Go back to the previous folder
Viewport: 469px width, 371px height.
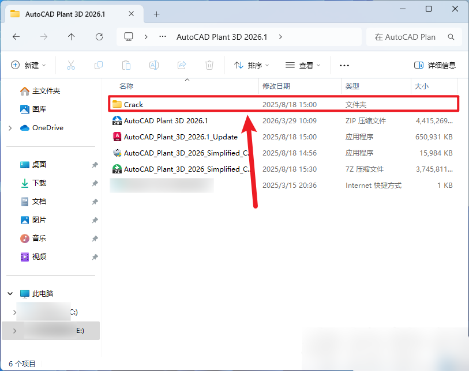click(x=16, y=37)
